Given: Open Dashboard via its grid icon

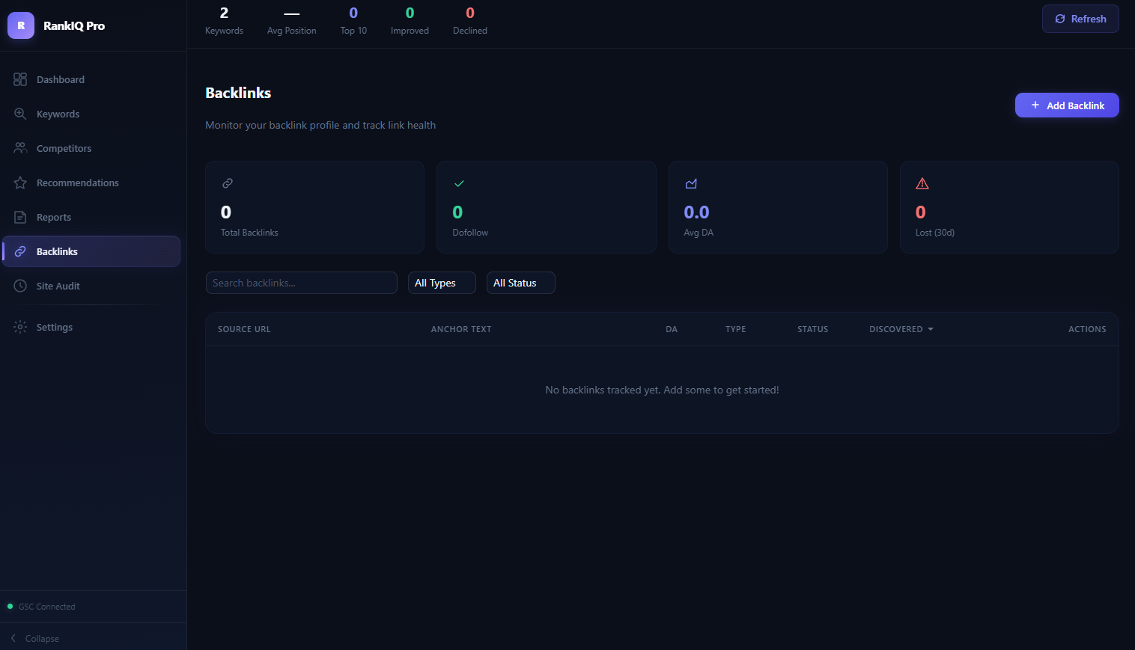Looking at the screenshot, I should tap(20, 79).
